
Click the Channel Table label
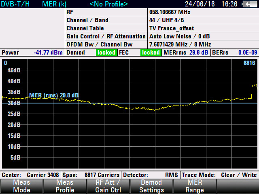85,28
